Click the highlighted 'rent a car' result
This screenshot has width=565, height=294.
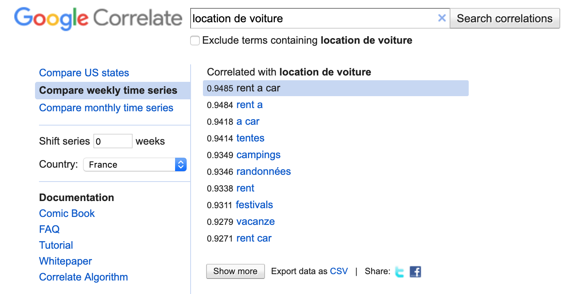[x=258, y=88]
